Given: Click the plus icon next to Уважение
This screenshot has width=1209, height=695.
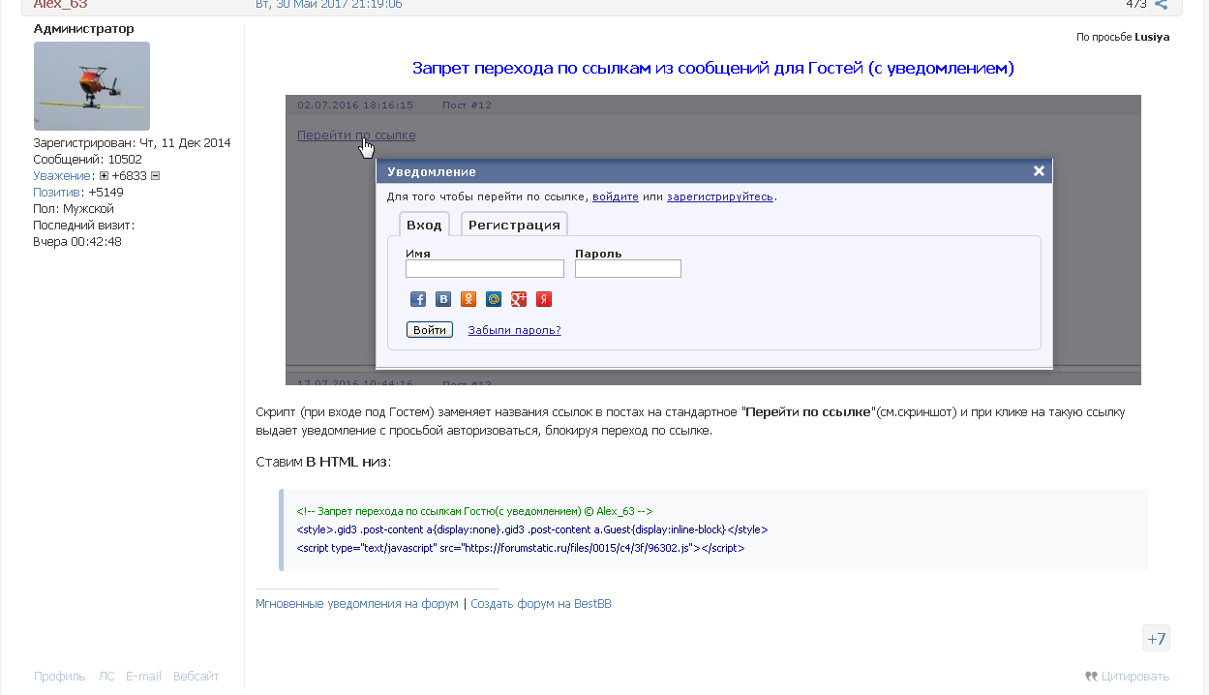Looking at the screenshot, I should coord(104,176).
